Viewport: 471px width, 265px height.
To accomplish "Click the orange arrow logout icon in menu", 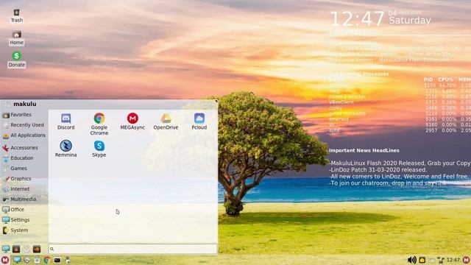I will tap(37, 249).
